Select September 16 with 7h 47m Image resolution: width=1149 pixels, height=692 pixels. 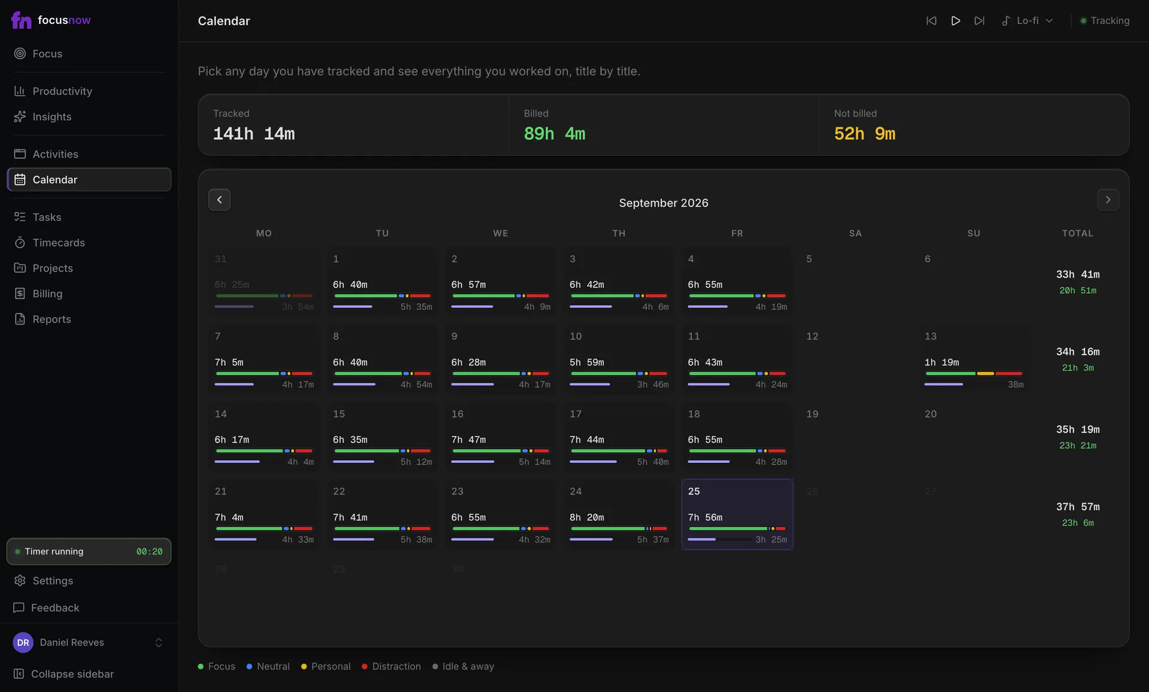[501, 437]
